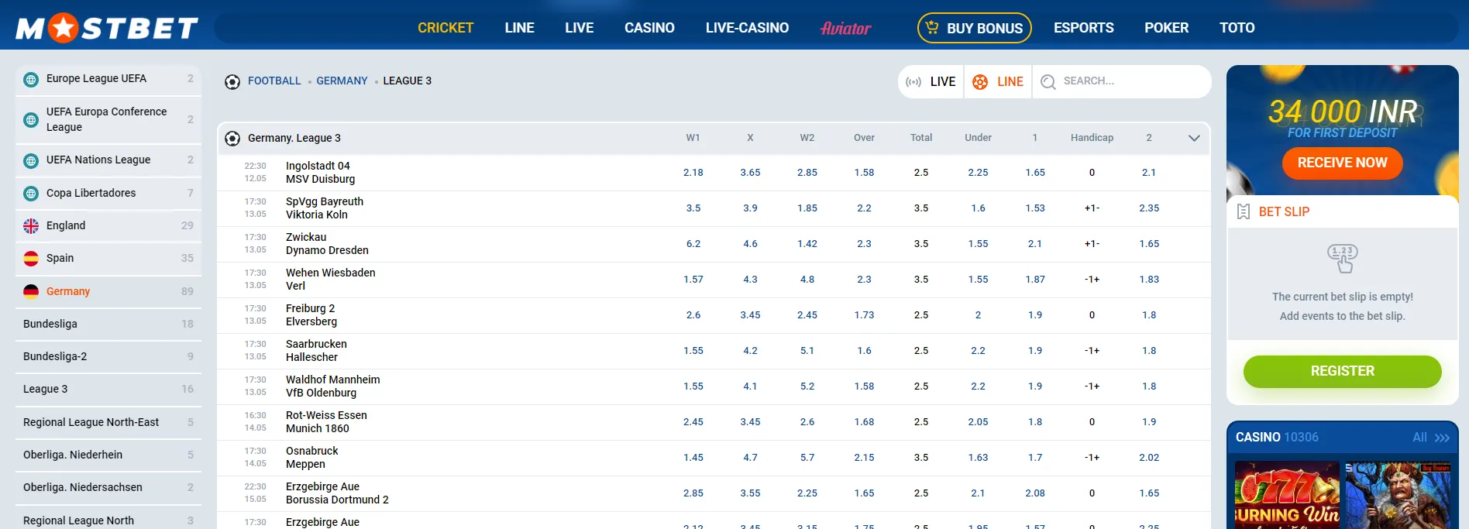The height and width of the screenshot is (529, 1469).
Task: Open the Freiburg 2 vs Elversberg match
Action: point(311,315)
